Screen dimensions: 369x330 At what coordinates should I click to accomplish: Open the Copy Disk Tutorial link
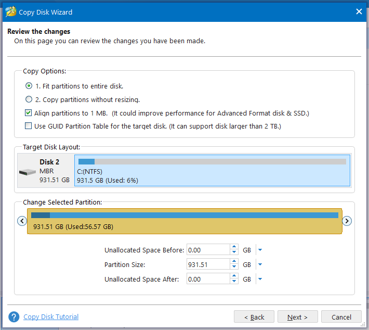click(x=51, y=316)
